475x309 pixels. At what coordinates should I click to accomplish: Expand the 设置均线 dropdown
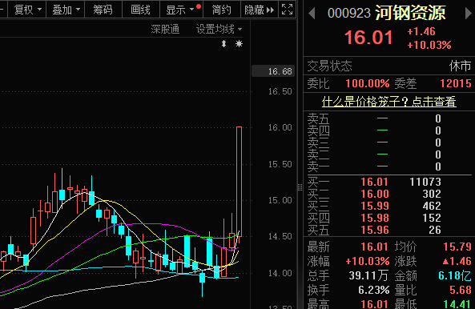[219, 29]
